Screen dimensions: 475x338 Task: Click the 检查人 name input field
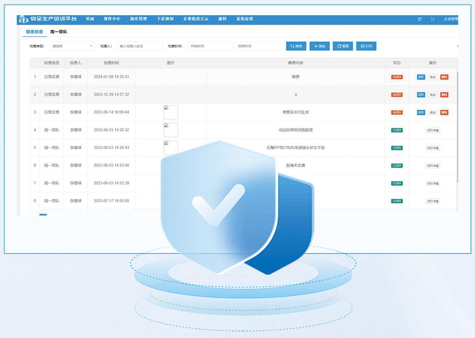pyautogui.click(x=139, y=46)
